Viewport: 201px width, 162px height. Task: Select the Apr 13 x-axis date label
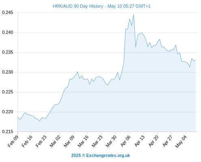point(140,141)
